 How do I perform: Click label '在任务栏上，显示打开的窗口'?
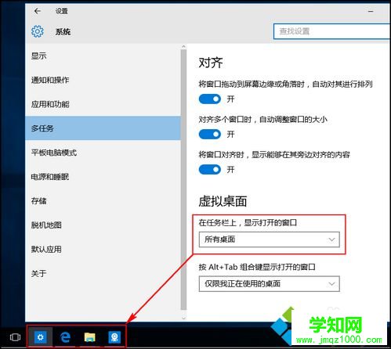point(248,223)
